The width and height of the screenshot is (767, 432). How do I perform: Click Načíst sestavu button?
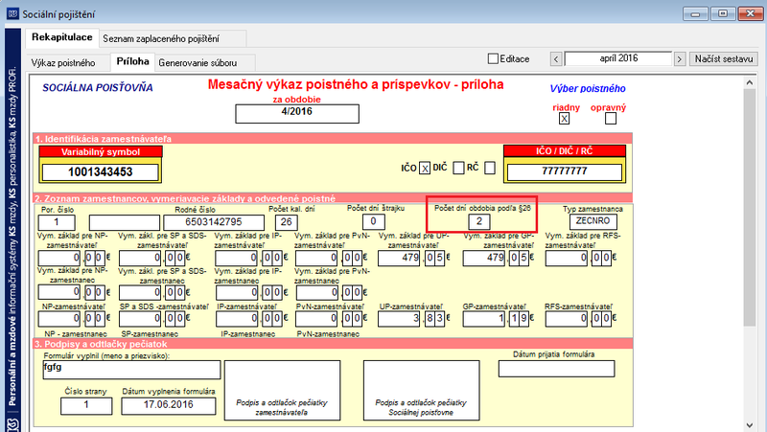click(x=724, y=59)
